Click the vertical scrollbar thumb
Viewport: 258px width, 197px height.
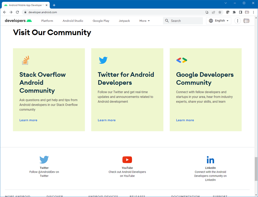(x=256, y=169)
